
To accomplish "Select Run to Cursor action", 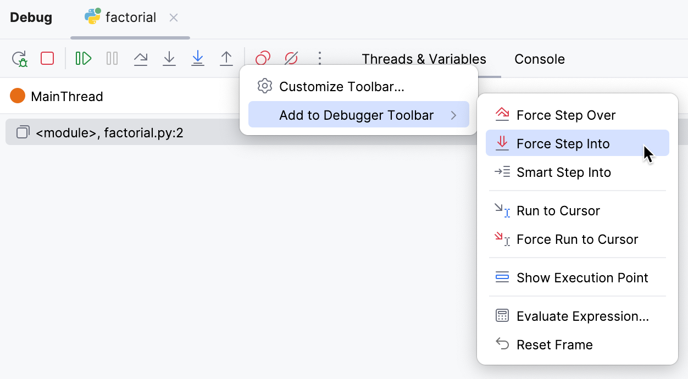I will 558,210.
